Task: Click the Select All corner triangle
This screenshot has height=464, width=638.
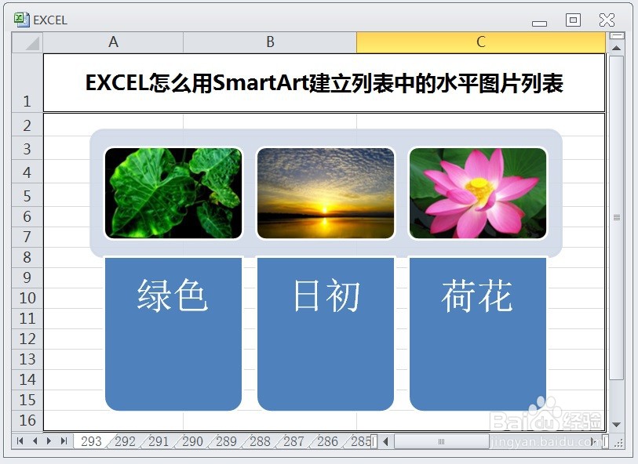Action: (27, 42)
